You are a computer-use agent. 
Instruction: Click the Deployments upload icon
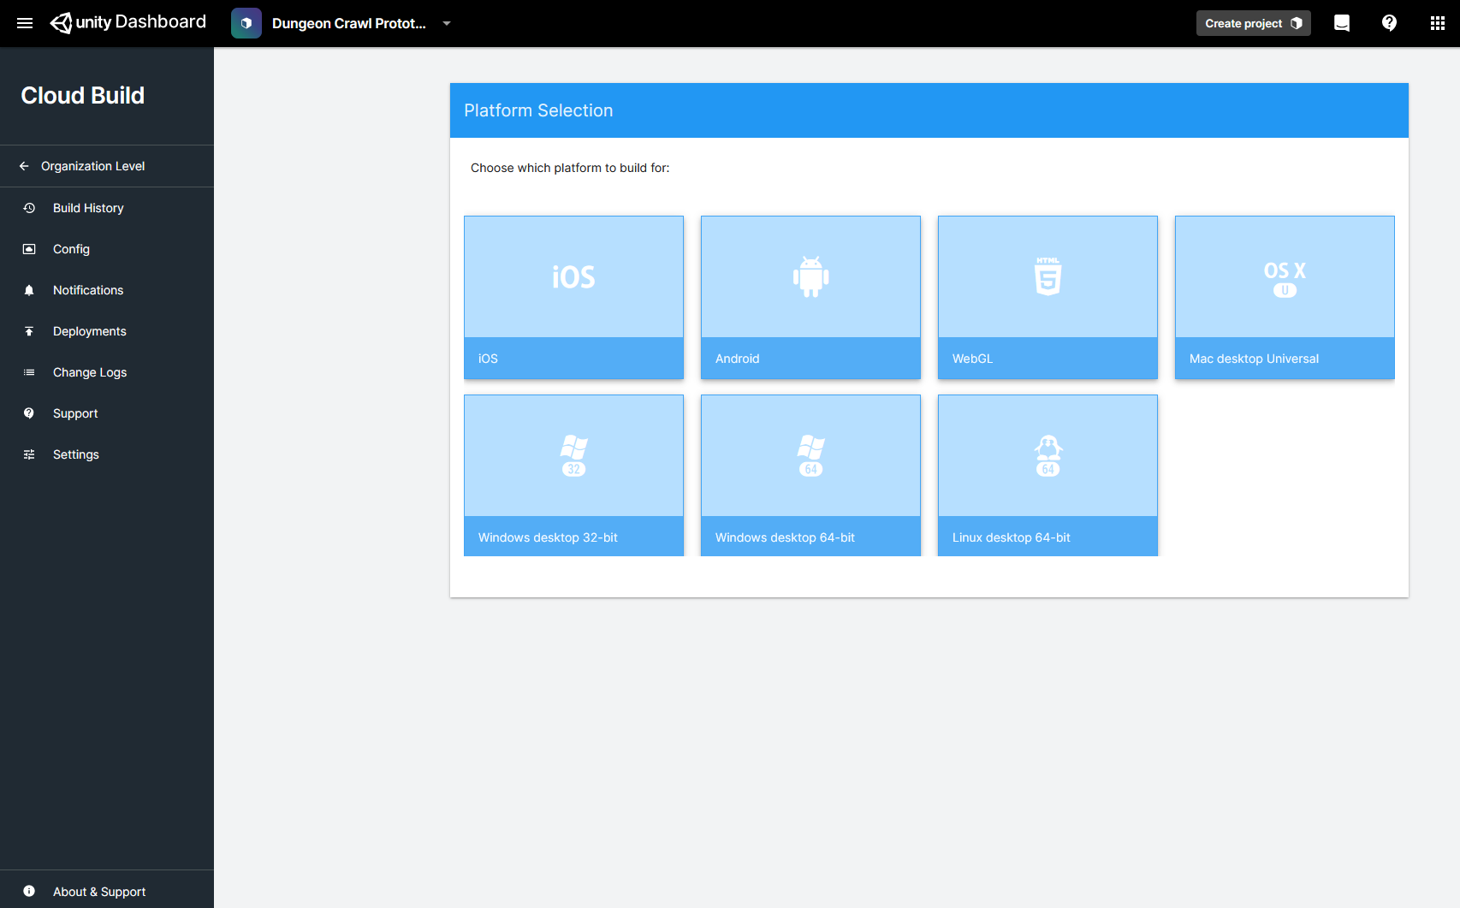tap(29, 331)
